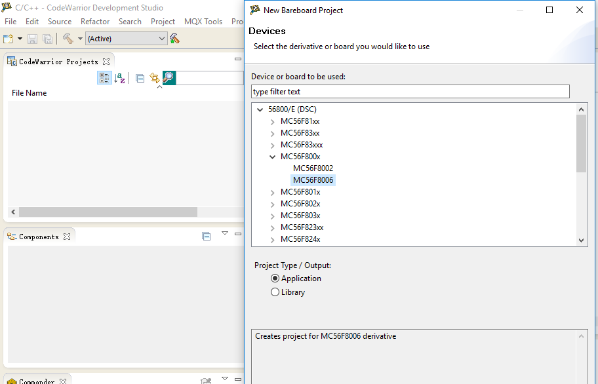Expand the MC56F802x node
The image size is (598, 384).
click(x=272, y=204)
